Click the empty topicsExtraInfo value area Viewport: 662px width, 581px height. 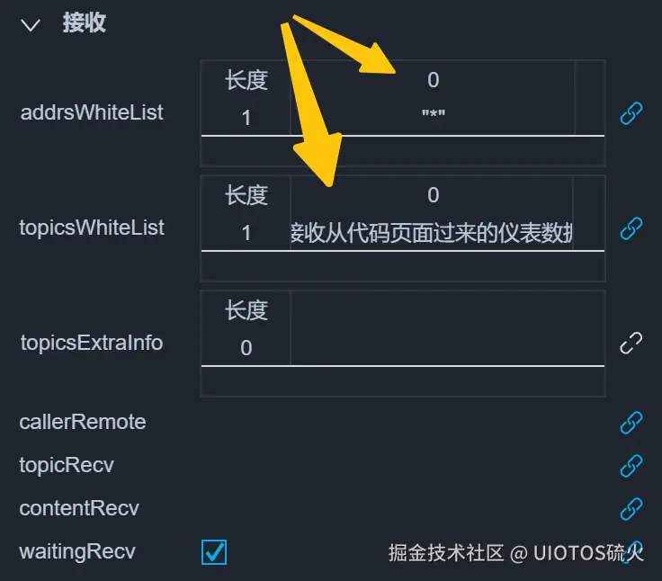coord(448,328)
